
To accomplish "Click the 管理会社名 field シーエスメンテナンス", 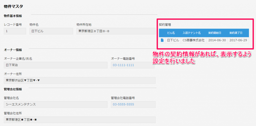I will (x=56, y=104).
